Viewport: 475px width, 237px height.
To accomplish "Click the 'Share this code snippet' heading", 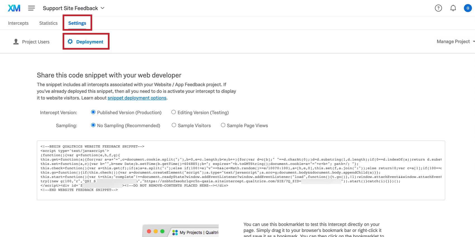I will [109, 75].
